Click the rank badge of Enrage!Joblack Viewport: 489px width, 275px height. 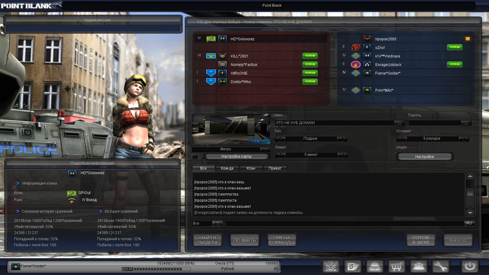pos(367,64)
